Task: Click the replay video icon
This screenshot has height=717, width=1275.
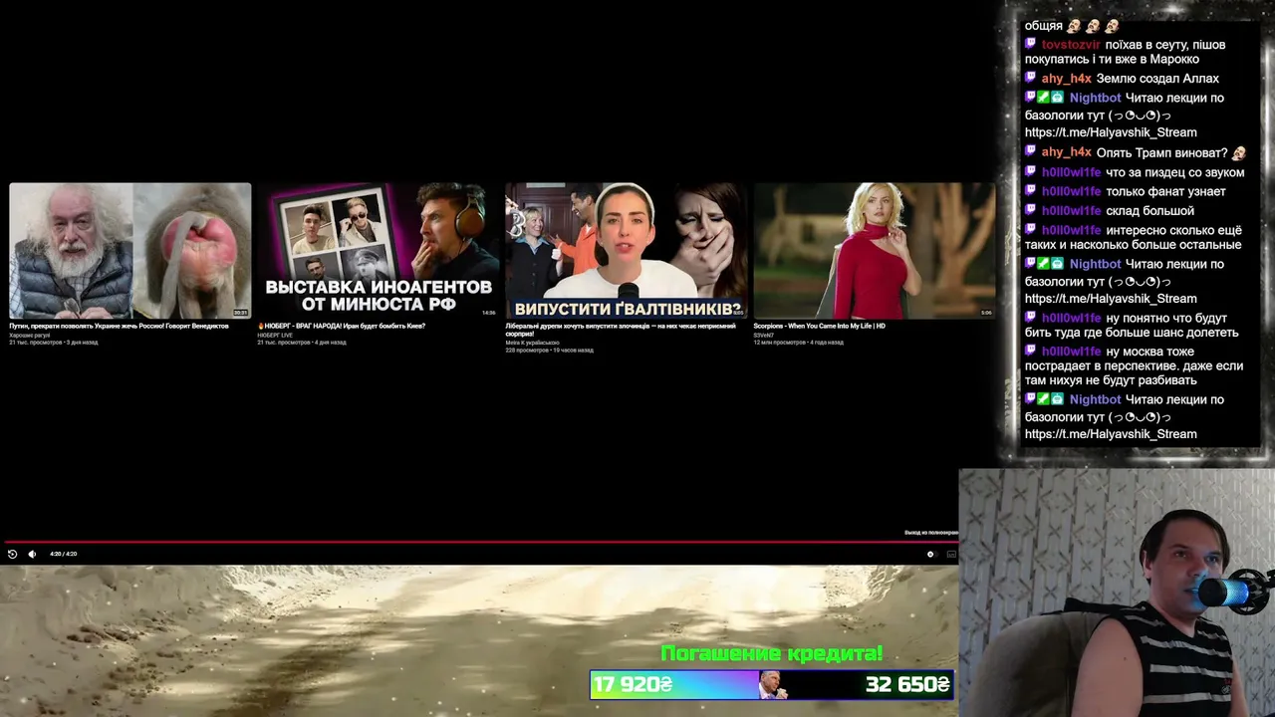Action: (x=12, y=554)
